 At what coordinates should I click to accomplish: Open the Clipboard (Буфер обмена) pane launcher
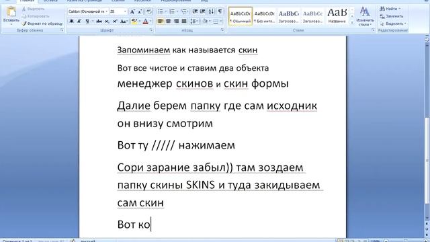click(62, 30)
